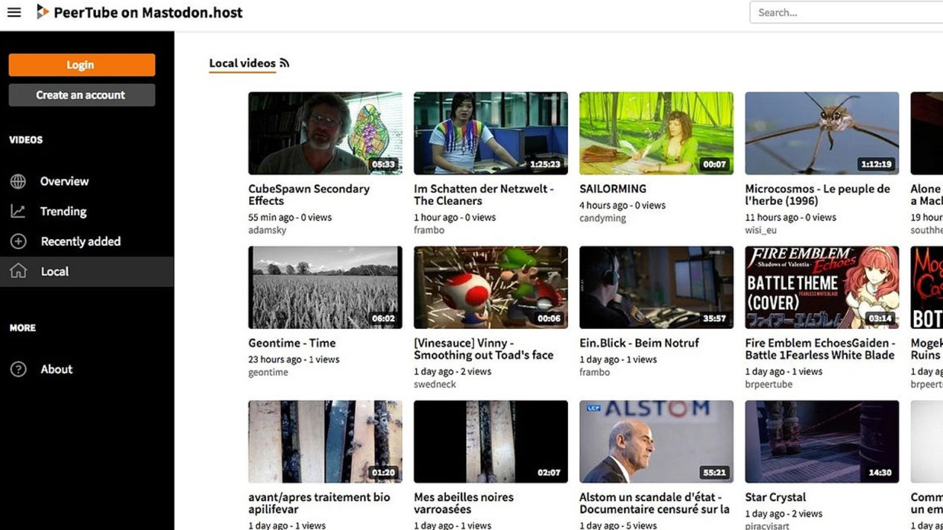
Task: Click avant/apres traitement bio apilifevar title
Action: 319,503
